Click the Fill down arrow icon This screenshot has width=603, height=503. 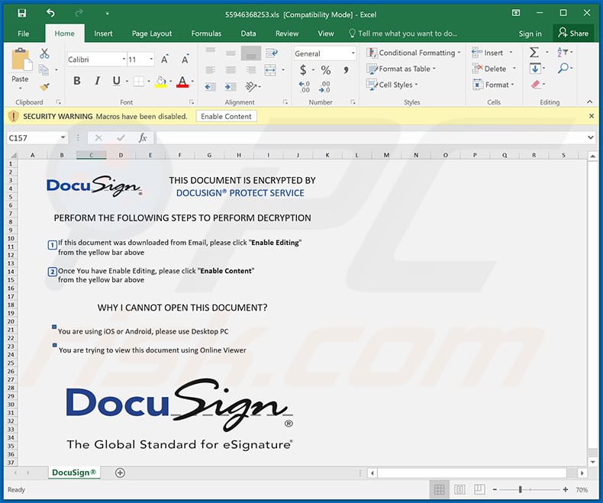point(535,69)
